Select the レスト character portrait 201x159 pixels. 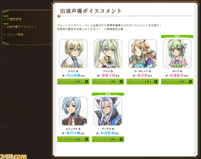coord(73,54)
